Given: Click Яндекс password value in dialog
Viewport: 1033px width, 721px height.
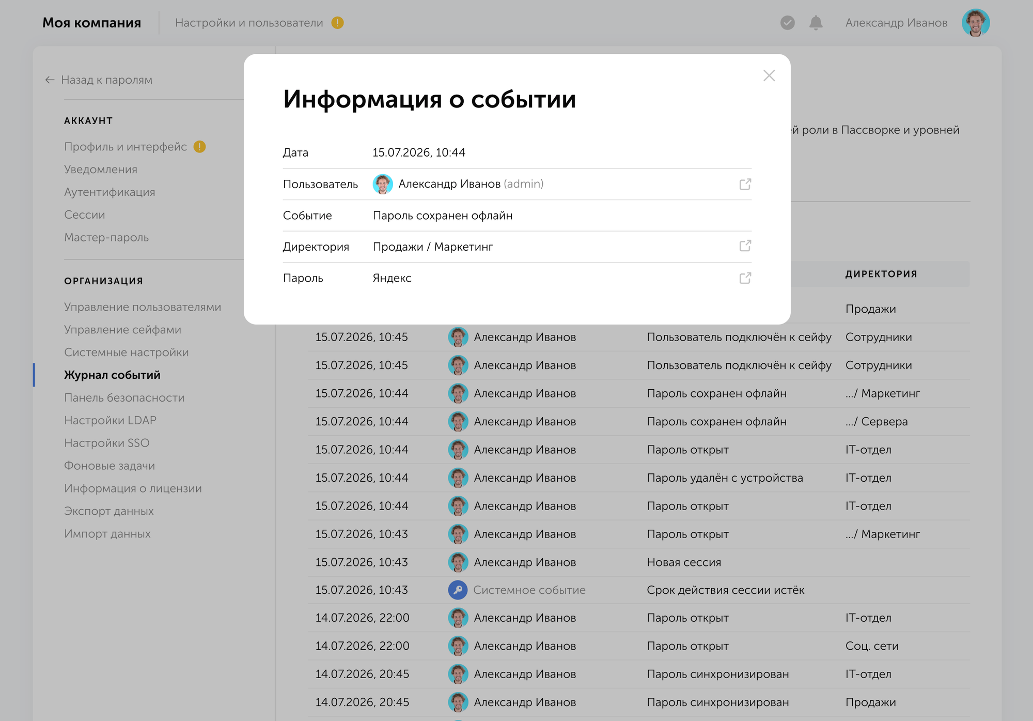Looking at the screenshot, I should coord(392,278).
